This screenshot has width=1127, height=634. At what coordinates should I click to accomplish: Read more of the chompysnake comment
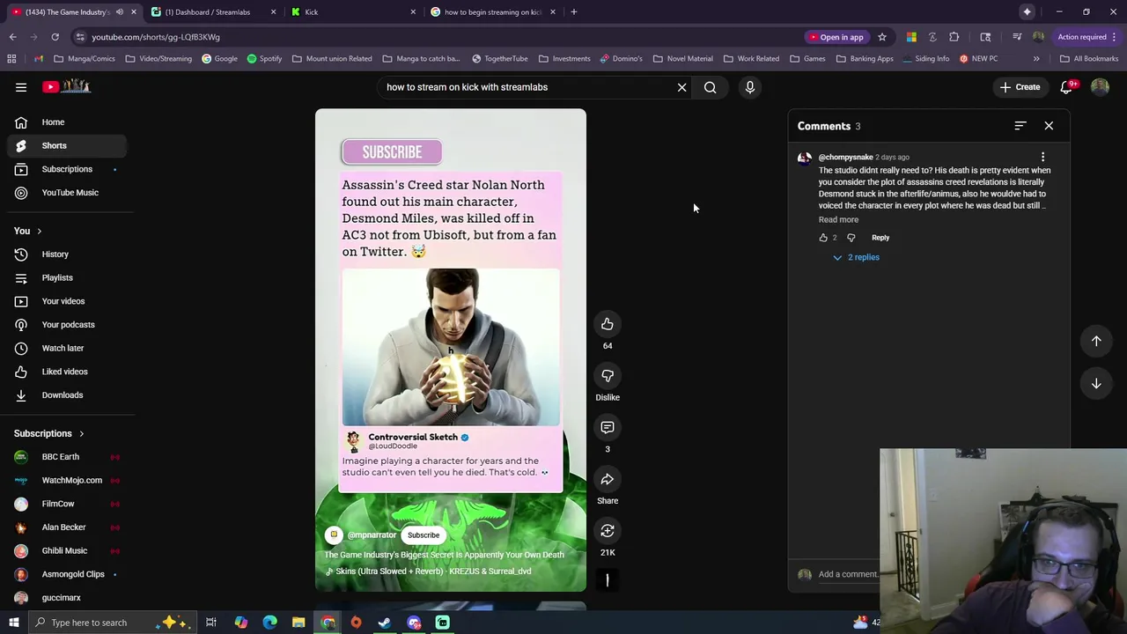pos(838,220)
